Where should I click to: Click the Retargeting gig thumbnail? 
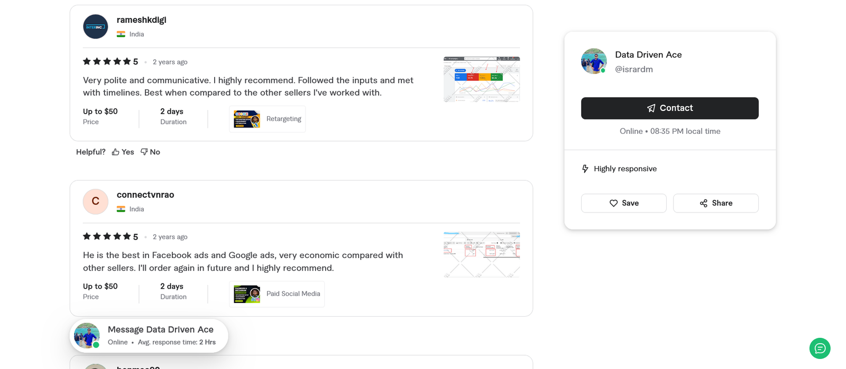246,119
